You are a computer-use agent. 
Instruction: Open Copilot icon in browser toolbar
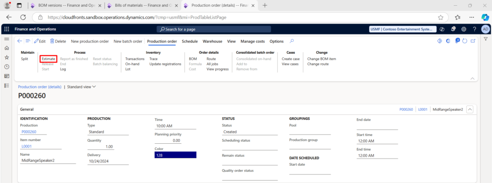(485, 18)
